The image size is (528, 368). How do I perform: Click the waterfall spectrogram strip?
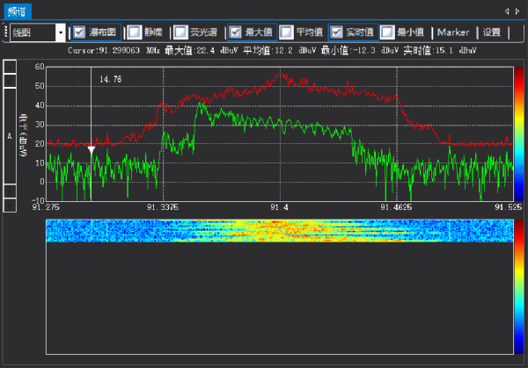click(x=280, y=231)
